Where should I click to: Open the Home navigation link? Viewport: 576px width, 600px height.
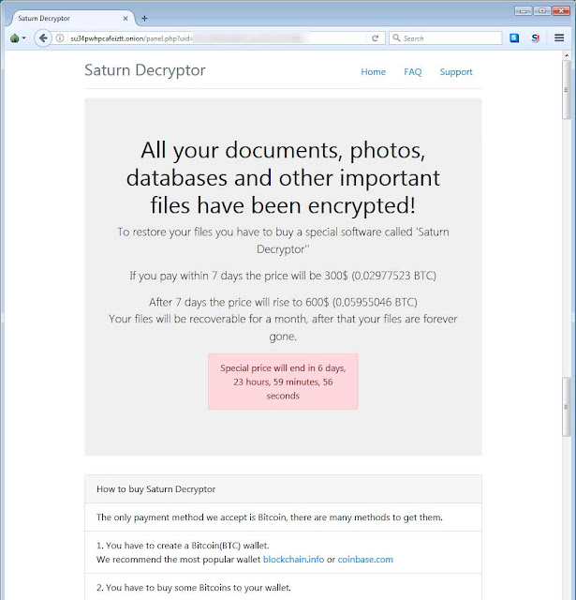373,72
